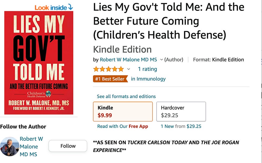Select the Hardcover $29.25 format option

tap(181, 111)
